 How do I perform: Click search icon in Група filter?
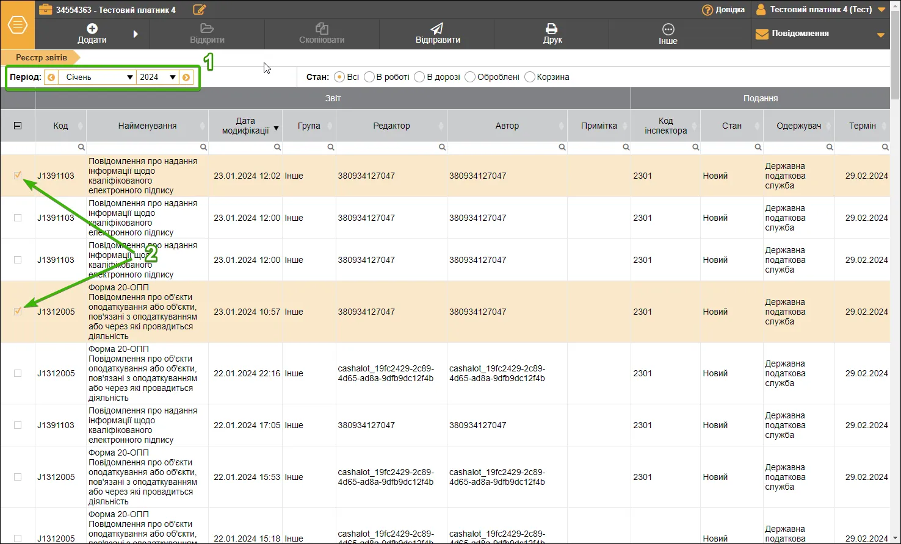pyautogui.click(x=330, y=148)
